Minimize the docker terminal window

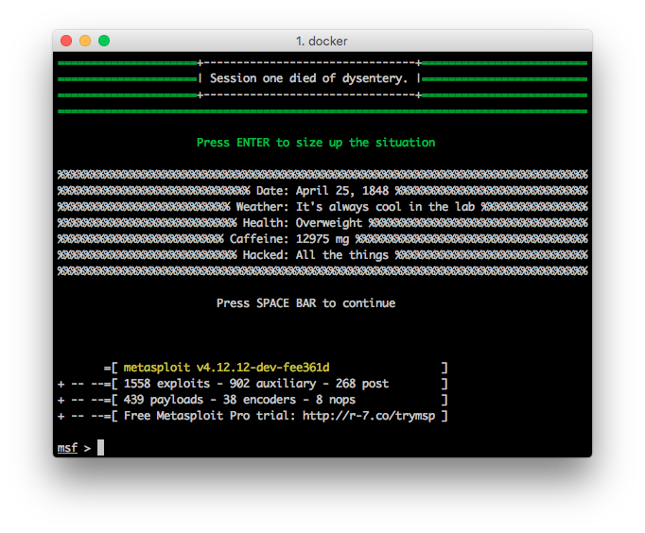(x=85, y=41)
